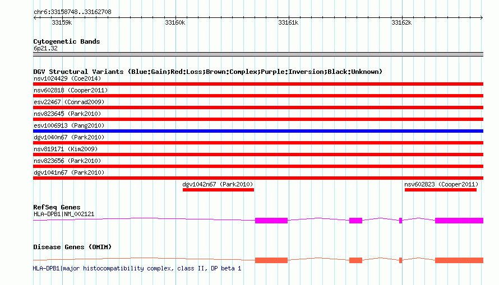Click the nsv602823 (Cooper2011) label text

tap(441, 184)
